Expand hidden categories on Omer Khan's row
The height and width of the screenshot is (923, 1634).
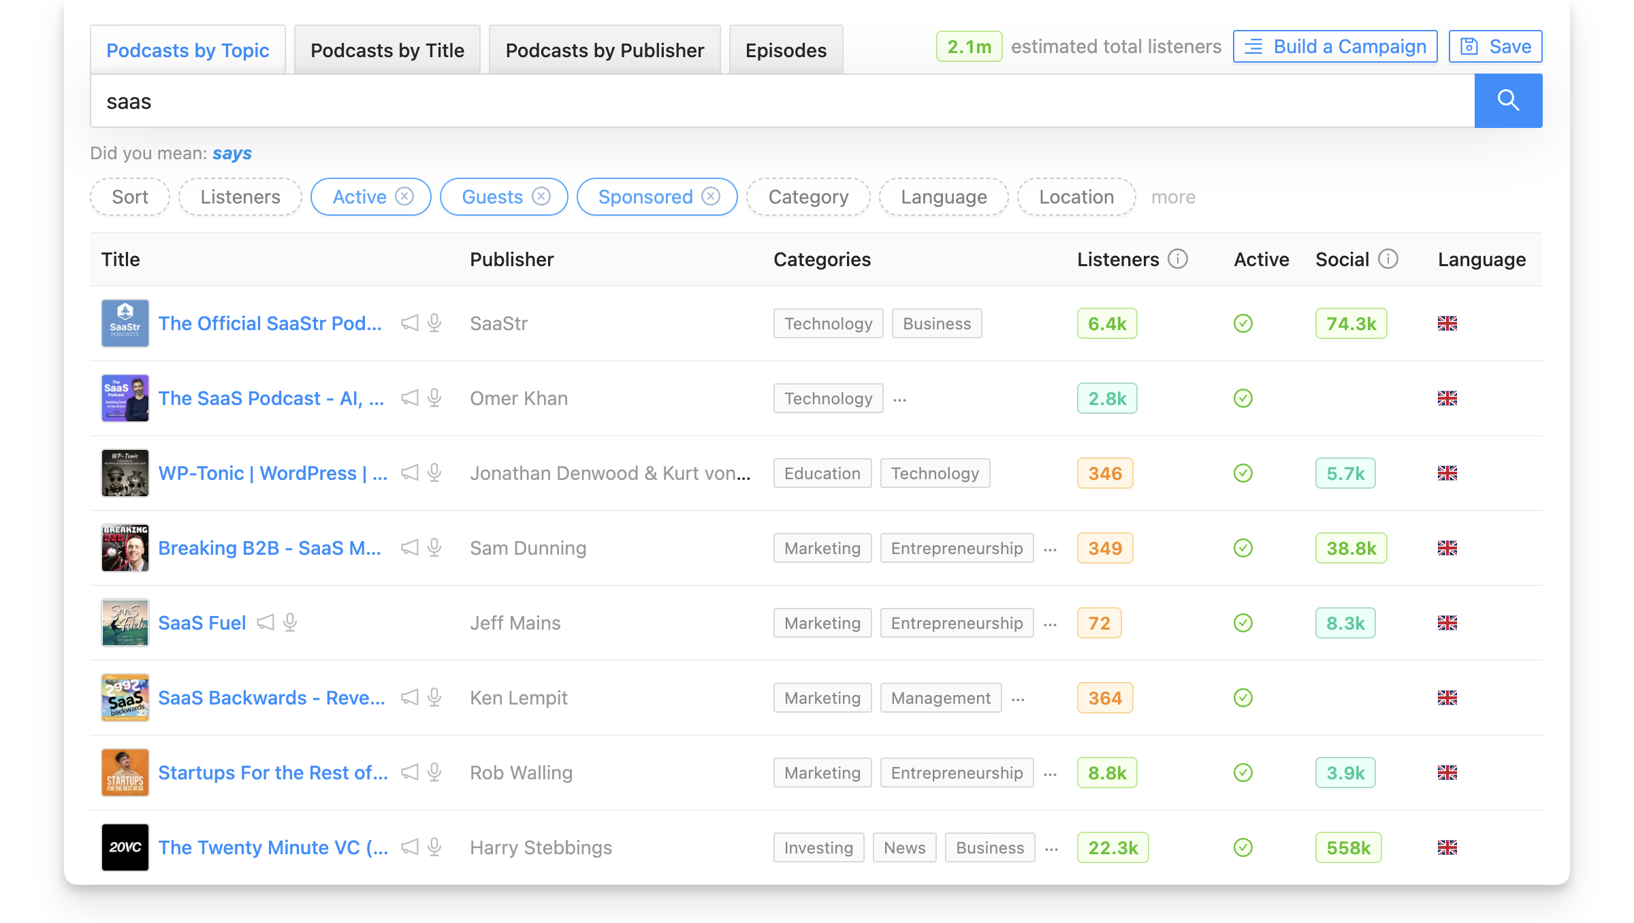[x=900, y=399]
